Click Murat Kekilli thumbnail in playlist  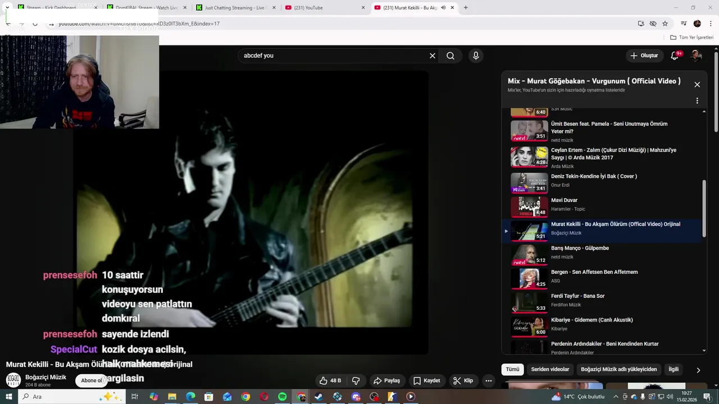(x=529, y=231)
